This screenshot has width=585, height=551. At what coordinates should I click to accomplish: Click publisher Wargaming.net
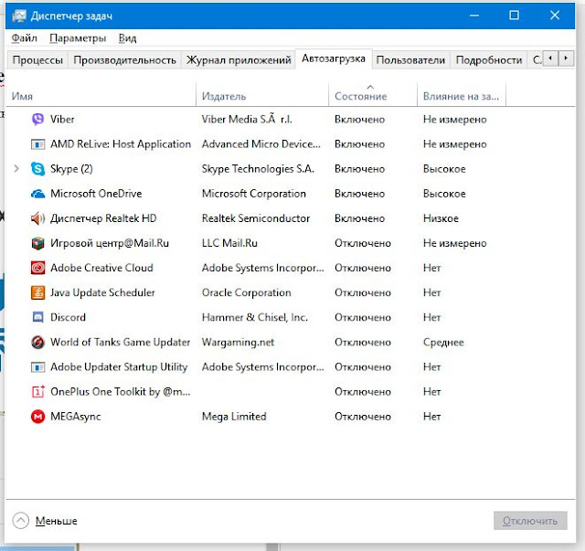(x=238, y=342)
